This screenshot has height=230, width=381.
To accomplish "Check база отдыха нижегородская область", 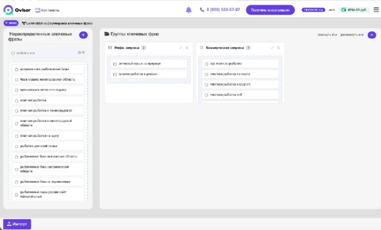I will [17, 80].
